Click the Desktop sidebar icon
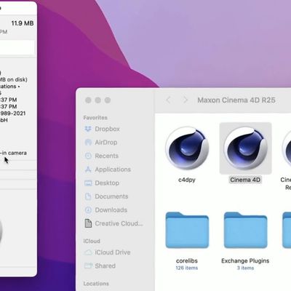Screen dimensions: 291x291 point(88,183)
